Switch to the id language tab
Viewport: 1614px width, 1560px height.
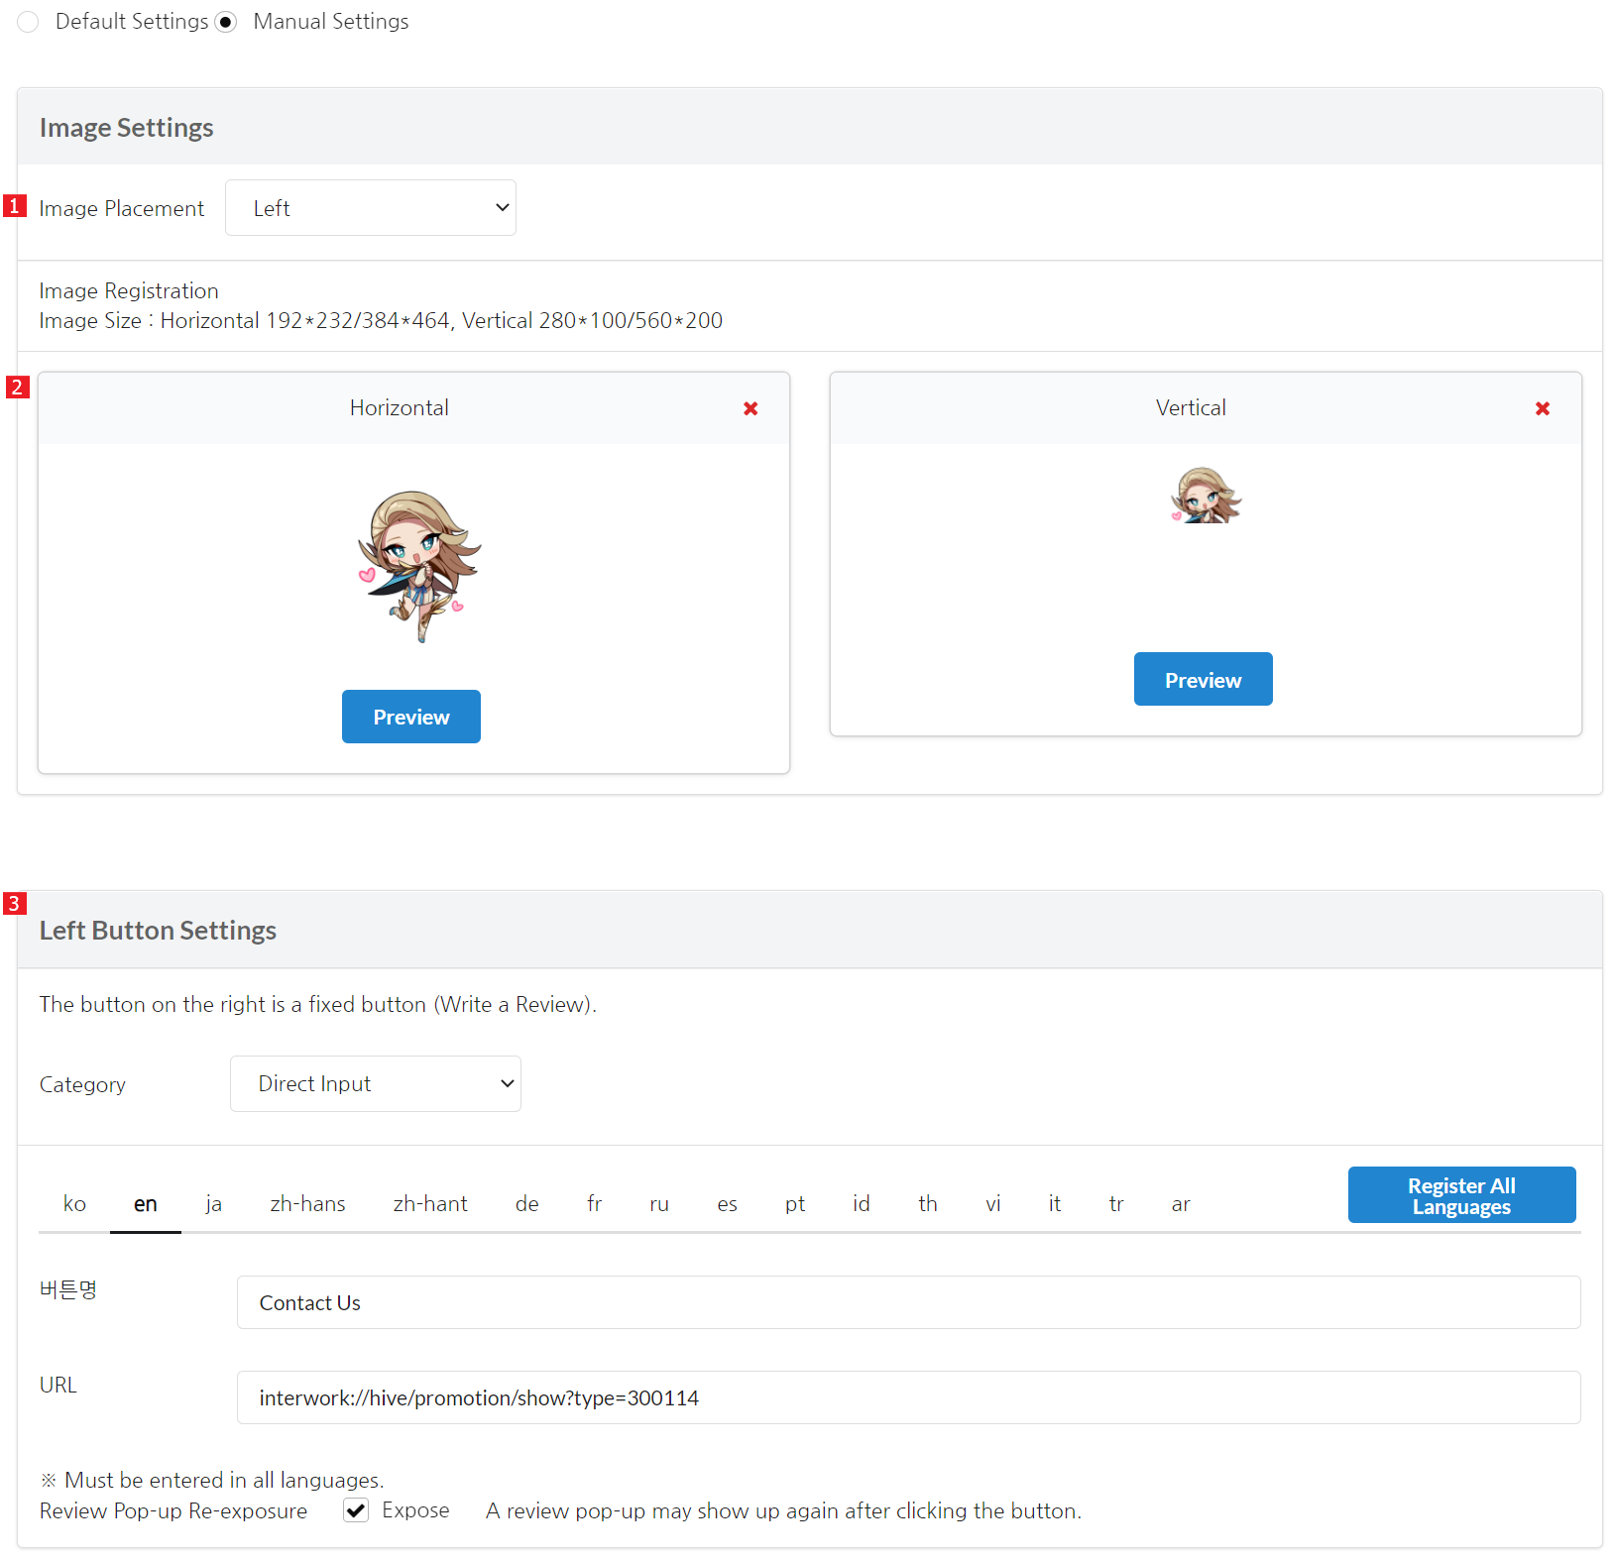tap(862, 1203)
